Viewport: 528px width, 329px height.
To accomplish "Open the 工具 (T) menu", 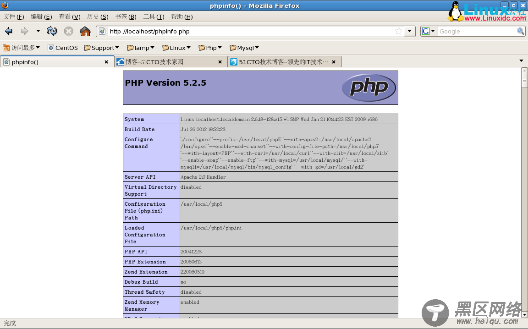I will pyautogui.click(x=154, y=16).
